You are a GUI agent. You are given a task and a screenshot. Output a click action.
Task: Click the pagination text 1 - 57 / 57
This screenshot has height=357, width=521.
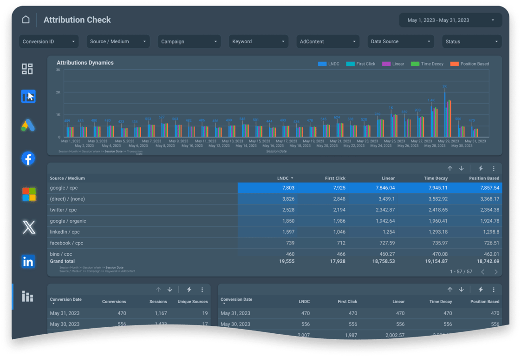(x=461, y=272)
